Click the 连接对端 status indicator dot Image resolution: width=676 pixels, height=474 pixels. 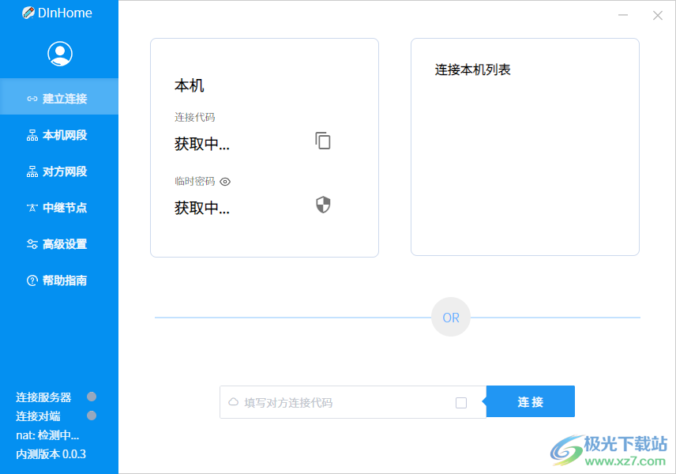click(x=91, y=416)
